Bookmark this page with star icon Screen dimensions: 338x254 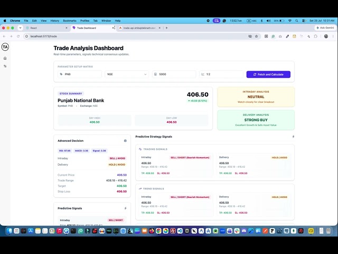[256, 37]
